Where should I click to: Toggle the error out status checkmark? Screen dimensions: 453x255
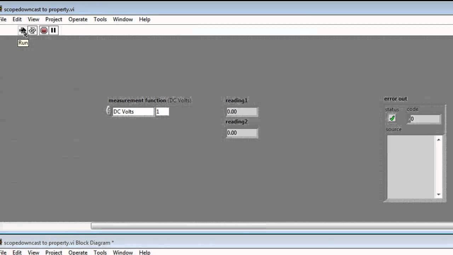(x=392, y=118)
